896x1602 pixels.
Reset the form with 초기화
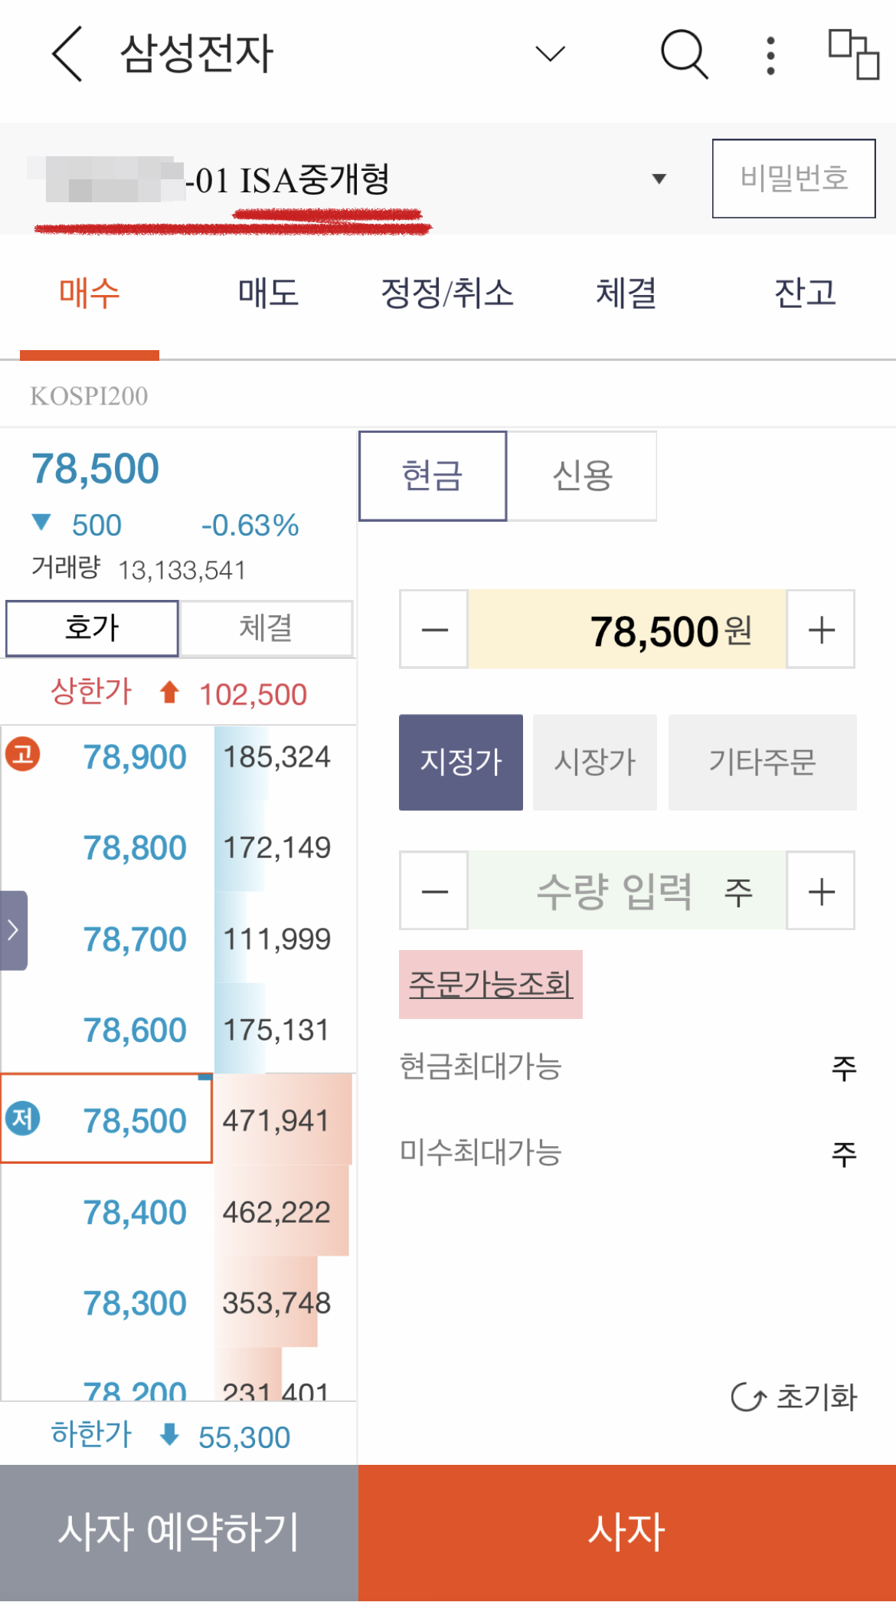[x=794, y=1397]
